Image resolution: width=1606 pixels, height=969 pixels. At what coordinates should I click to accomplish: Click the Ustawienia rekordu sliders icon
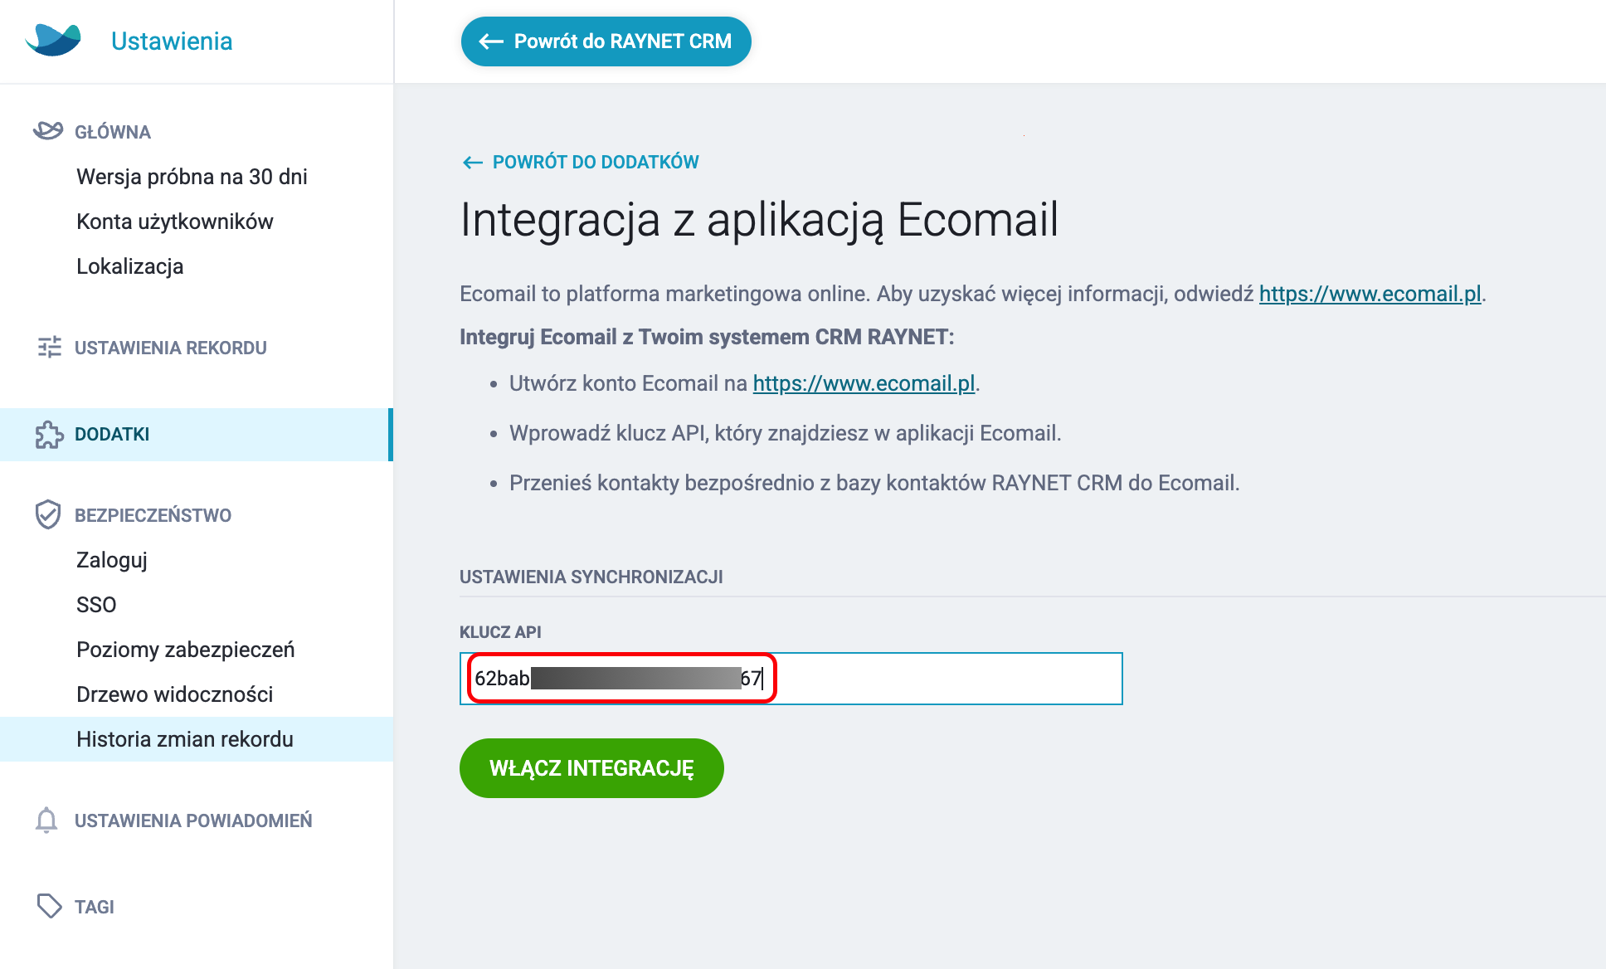click(49, 347)
